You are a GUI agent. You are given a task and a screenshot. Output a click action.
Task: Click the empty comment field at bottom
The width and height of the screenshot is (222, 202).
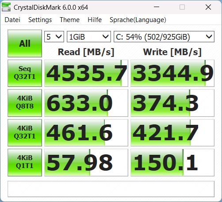click(x=111, y=189)
